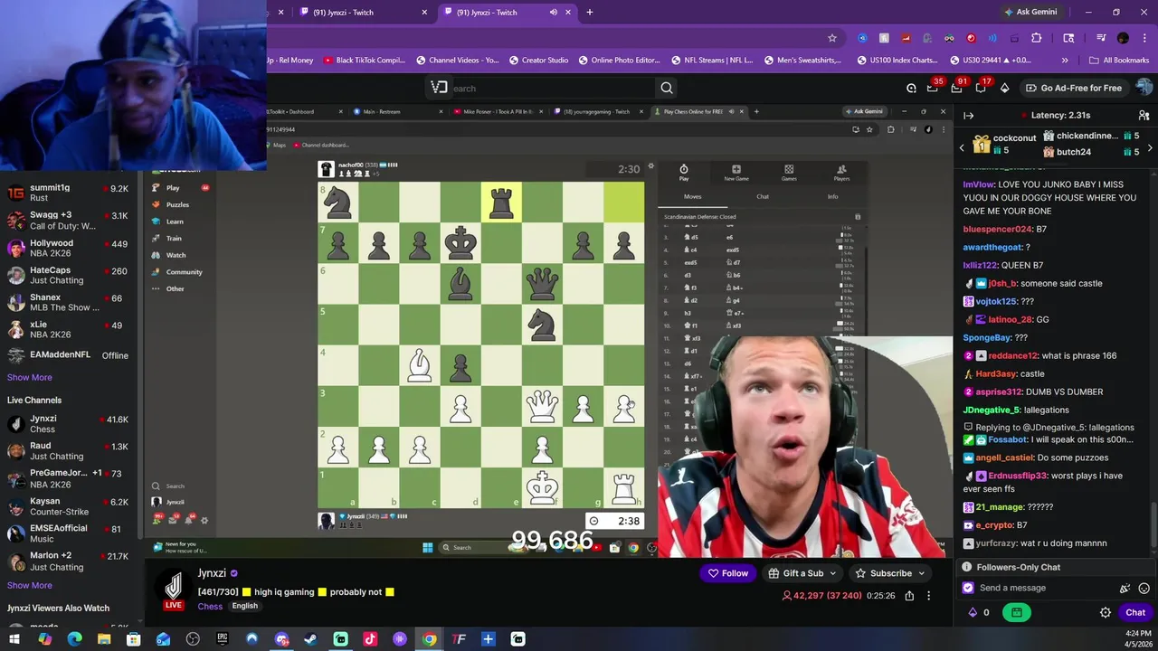The image size is (1158, 651).
Task: Select the chess.com Players tab
Action: [x=841, y=173]
